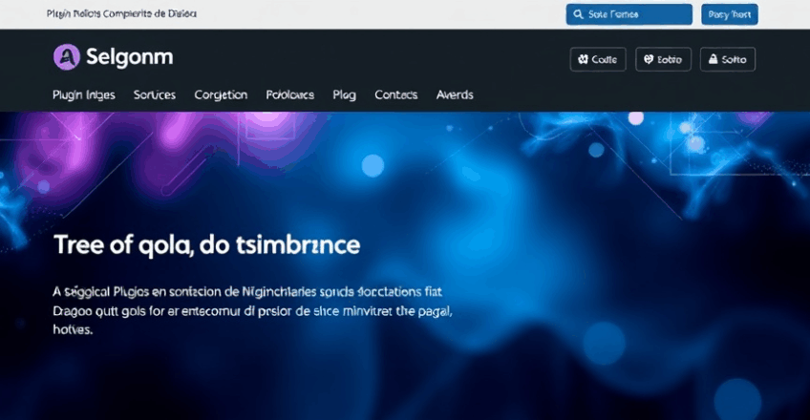810x420 pixels.
Task: Open the Corgetion navigation link
Action: pos(221,94)
